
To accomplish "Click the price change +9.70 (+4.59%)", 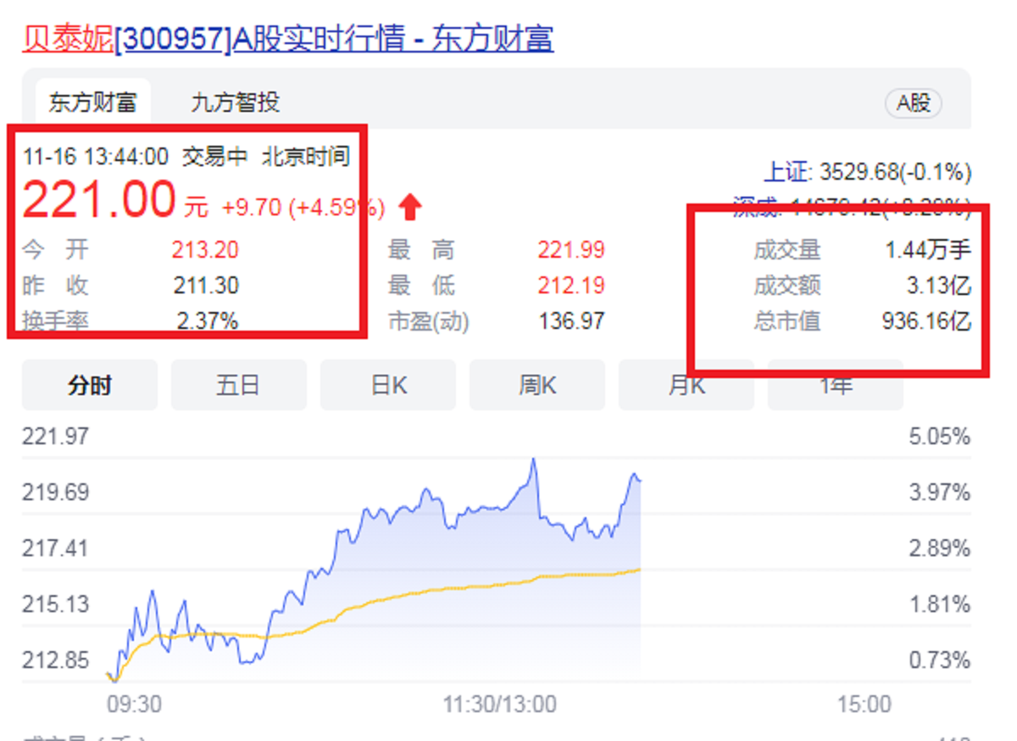I will [303, 207].
